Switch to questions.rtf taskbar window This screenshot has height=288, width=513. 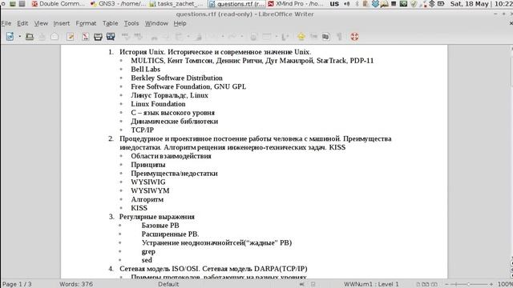(236, 4)
